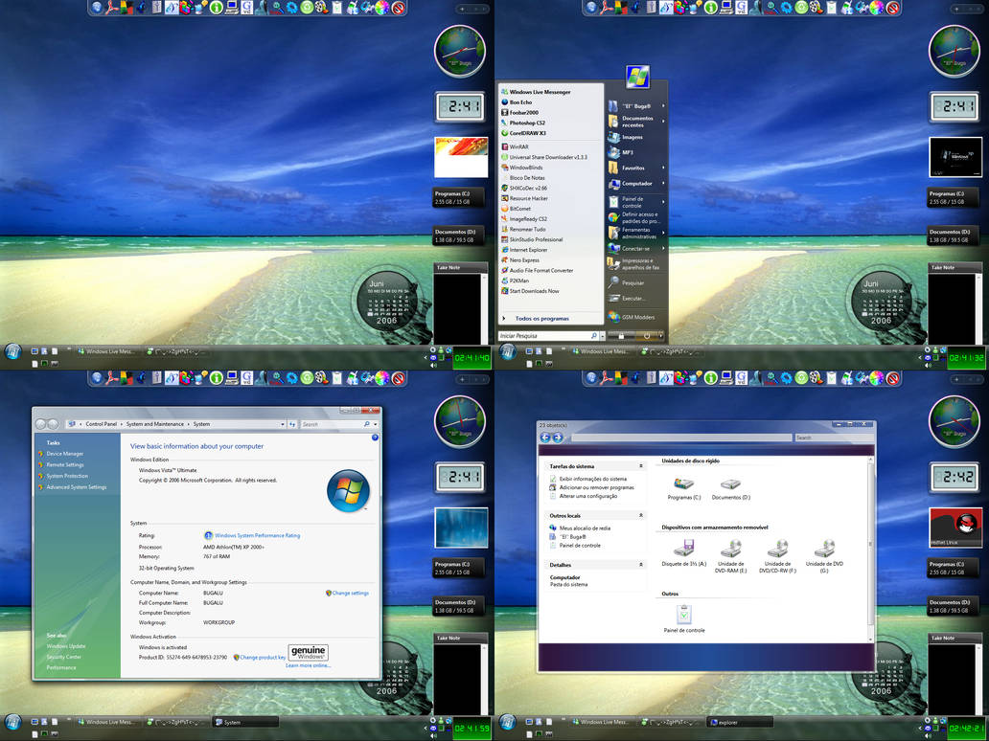This screenshot has height=741, width=989.
Task: Click the refresh icon in System window address bar
Action: 292,425
